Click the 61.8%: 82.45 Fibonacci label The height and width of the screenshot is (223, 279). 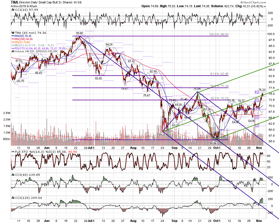coord(219,74)
